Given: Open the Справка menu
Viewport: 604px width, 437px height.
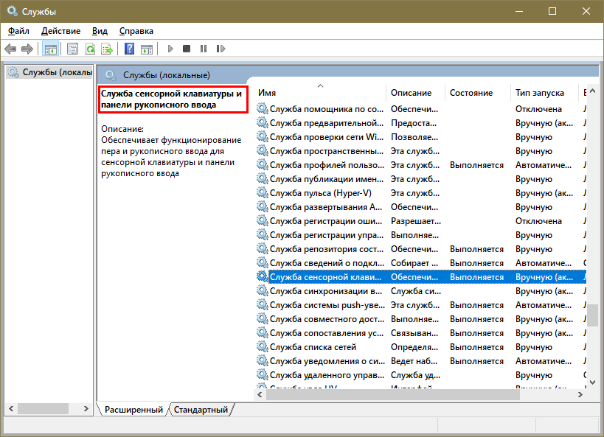Looking at the screenshot, I should 136,31.
